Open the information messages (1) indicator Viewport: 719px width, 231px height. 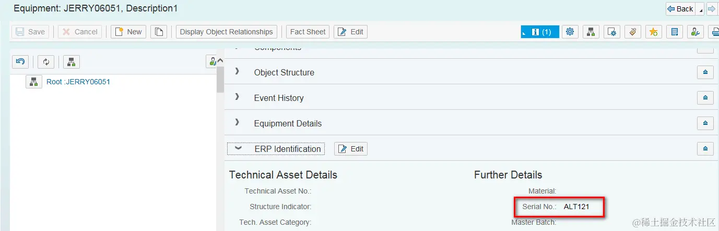click(x=540, y=32)
